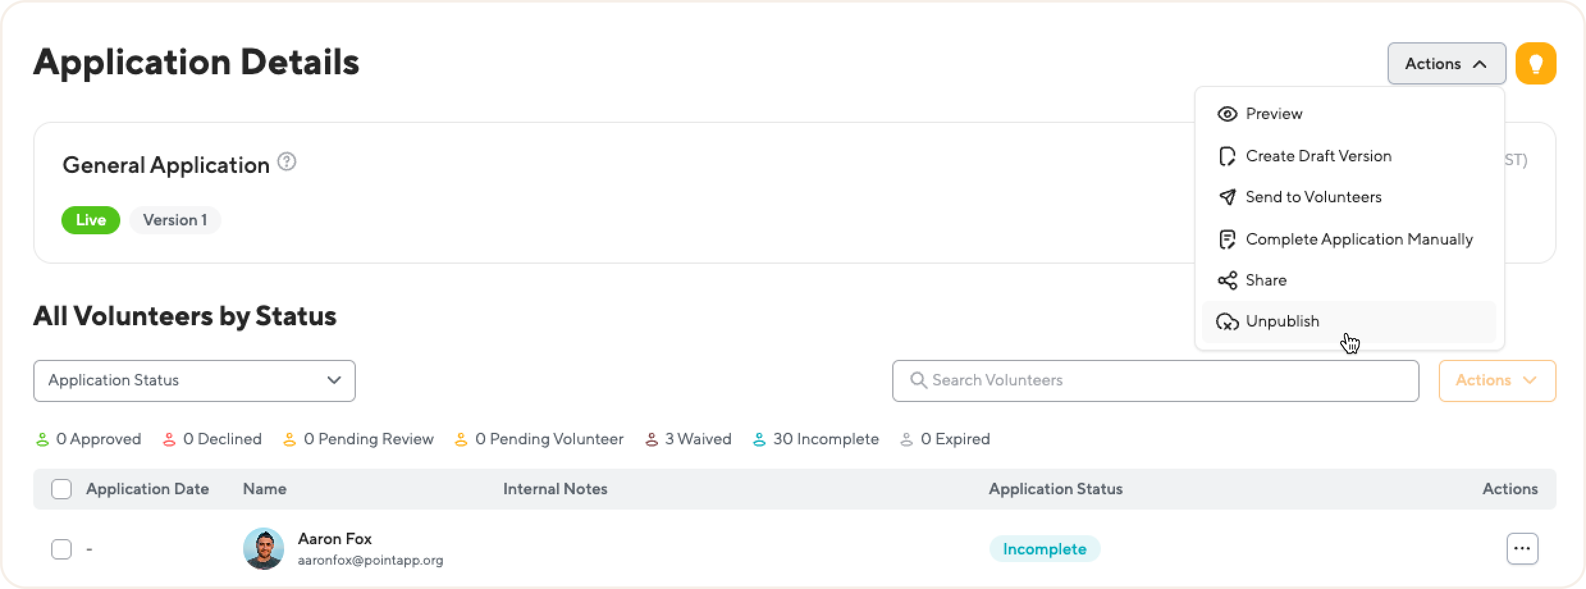Click the help icon beside General Application
The image size is (1586, 589).
(287, 162)
